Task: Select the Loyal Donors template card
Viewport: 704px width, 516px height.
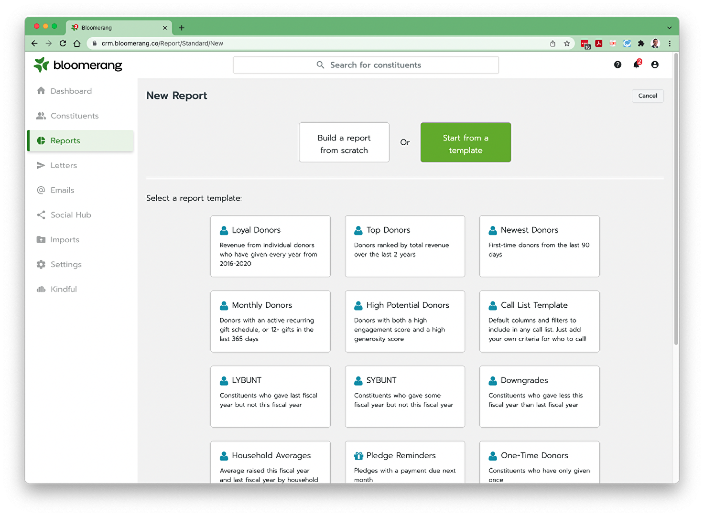Action: pos(271,246)
